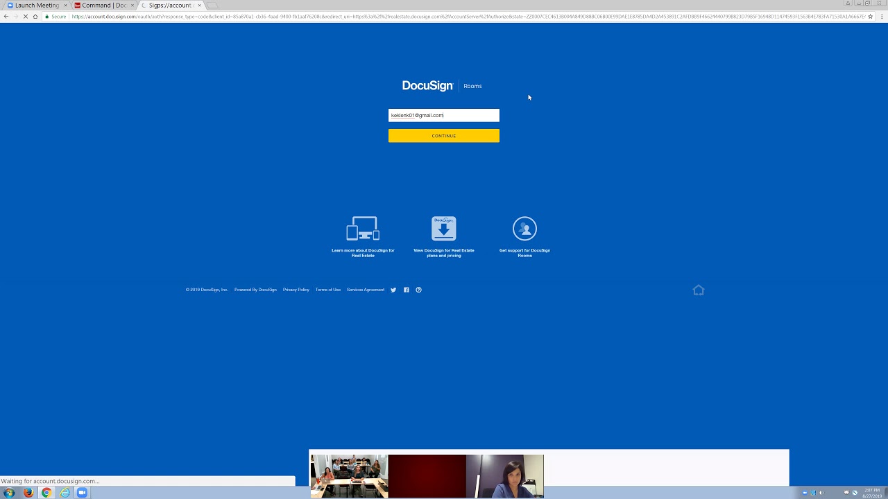Go back to the previous page
This screenshot has width=888, height=499.
[x=6, y=17]
